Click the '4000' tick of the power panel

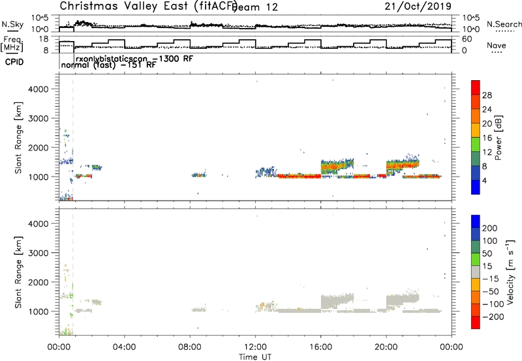tap(38, 89)
